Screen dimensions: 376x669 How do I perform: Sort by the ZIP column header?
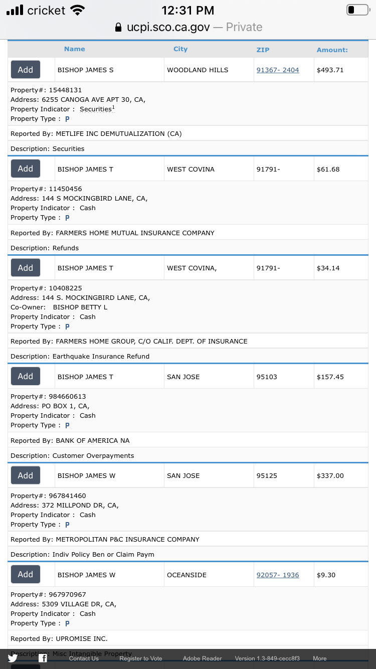263,50
